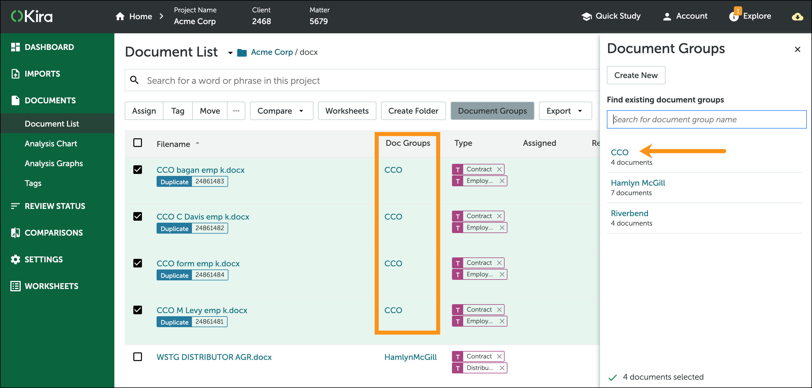Click the Create New button

point(636,75)
